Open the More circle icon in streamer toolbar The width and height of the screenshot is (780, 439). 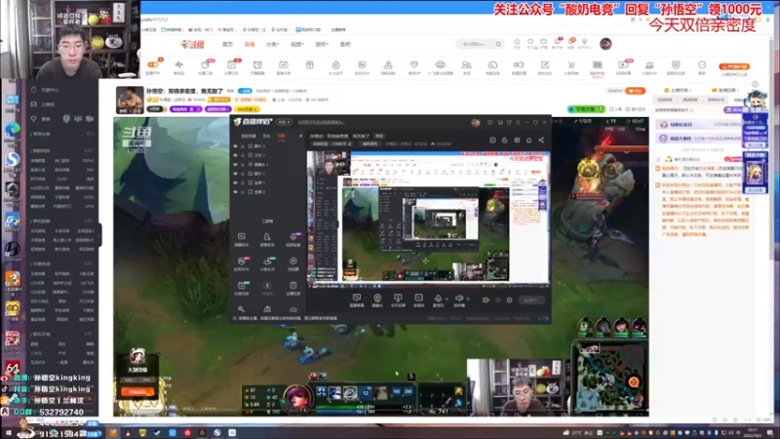pos(702,64)
